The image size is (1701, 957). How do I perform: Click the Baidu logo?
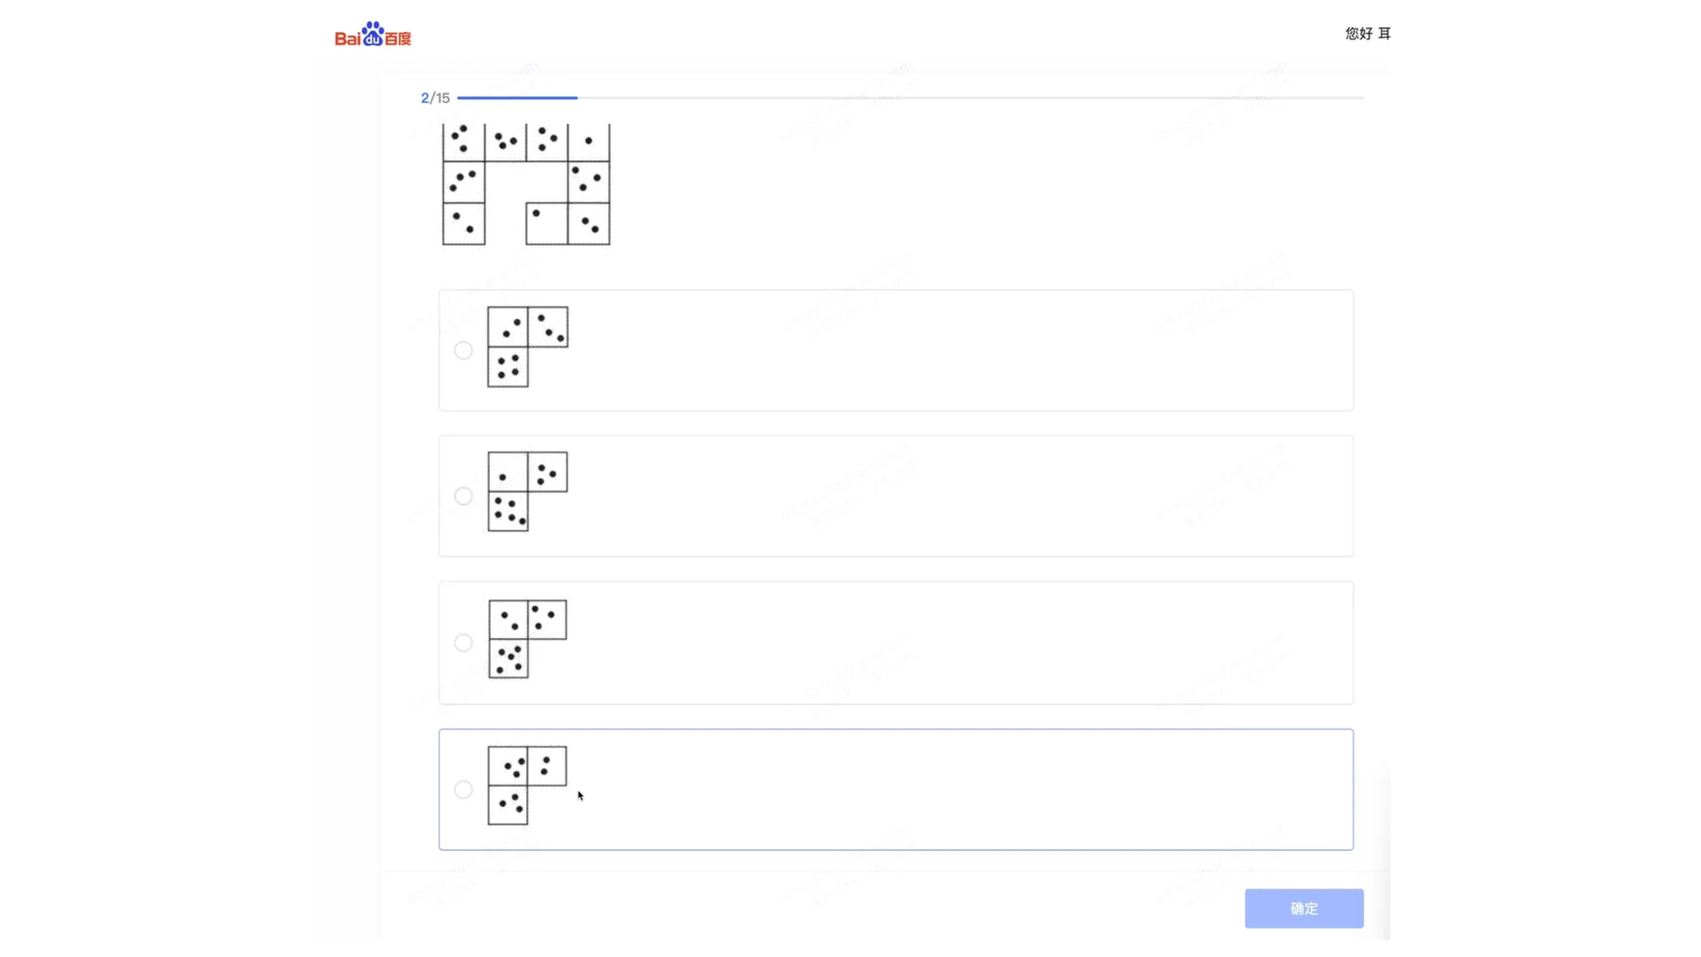(373, 35)
